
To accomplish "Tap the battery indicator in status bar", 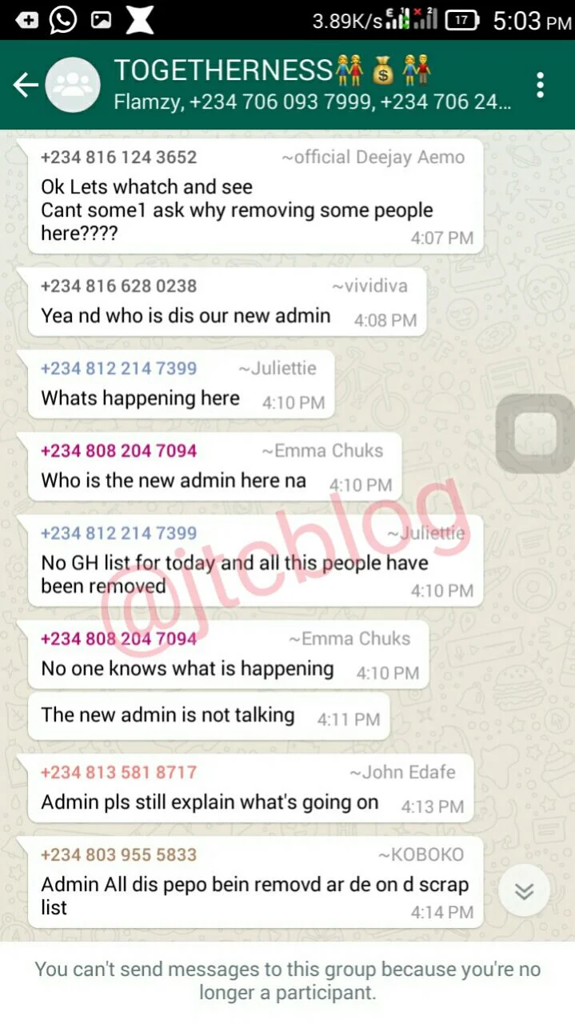I will pos(462,21).
